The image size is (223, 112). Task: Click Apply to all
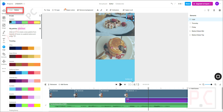128,10
